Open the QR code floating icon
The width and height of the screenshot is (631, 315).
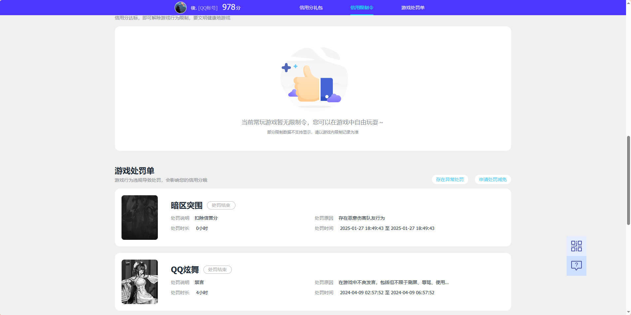tap(577, 246)
